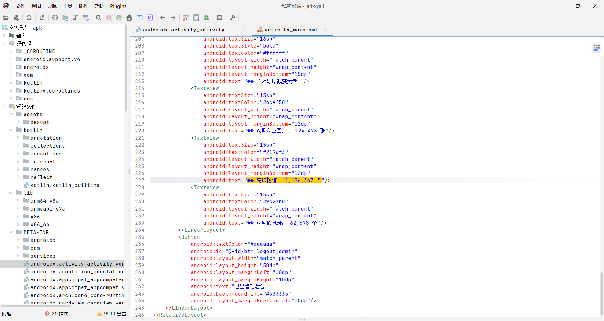Open the 工具 menu
604x321 pixels.
pos(68,6)
